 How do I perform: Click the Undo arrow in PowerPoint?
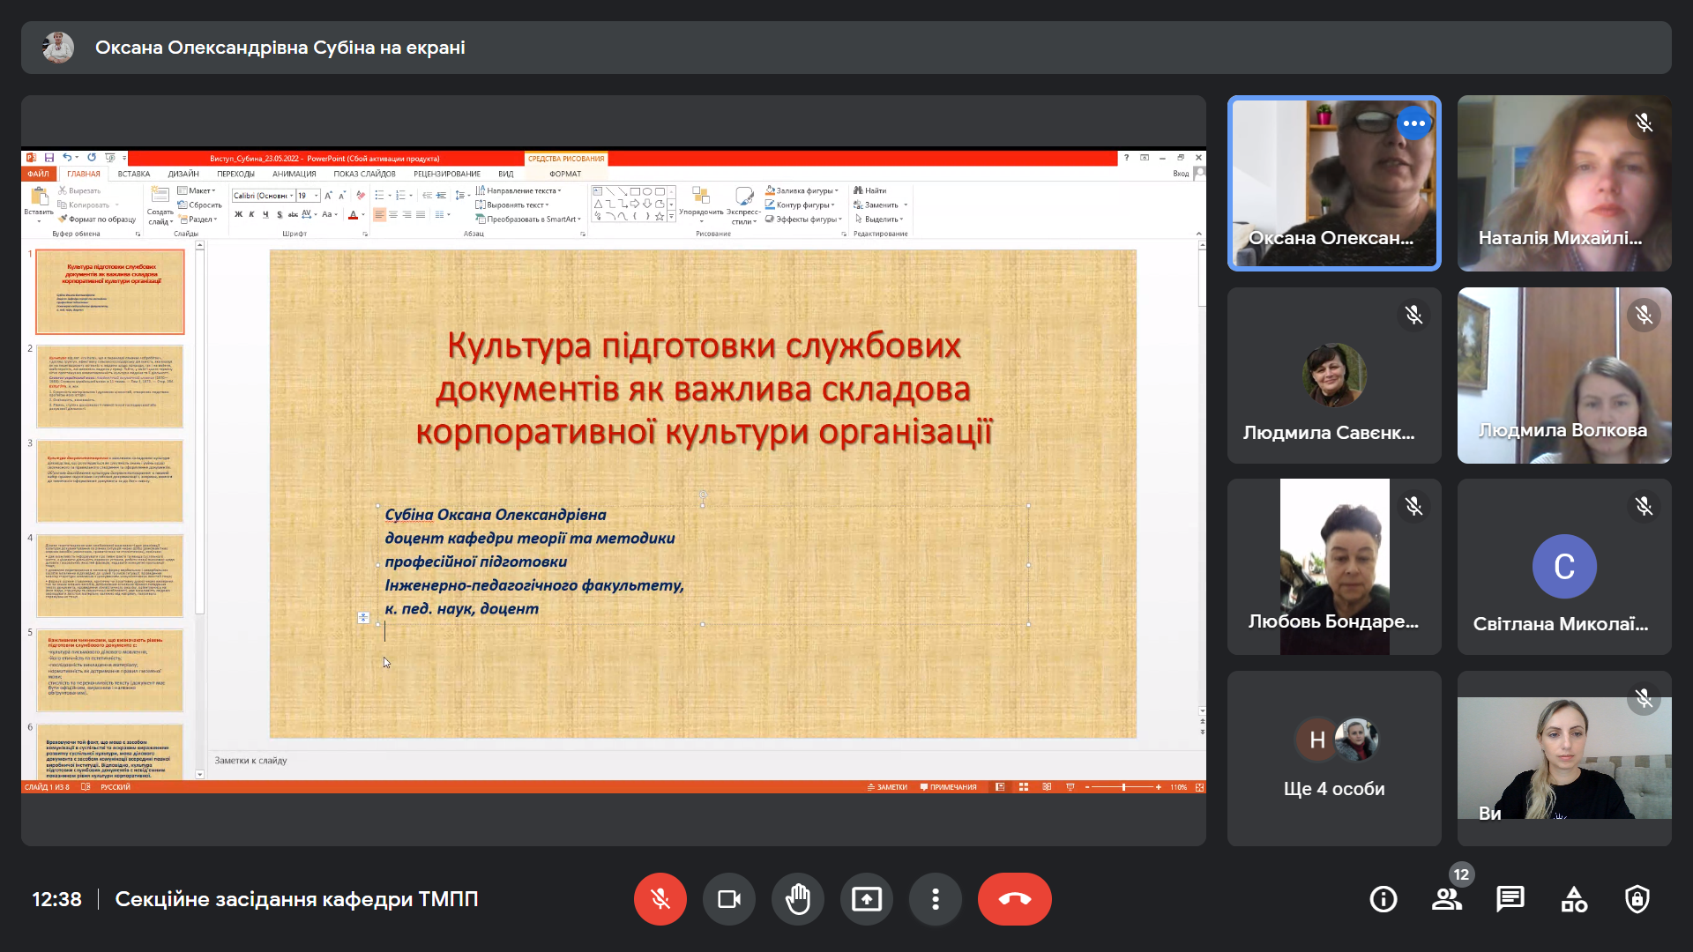pyautogui.click(x=66, y=158)
